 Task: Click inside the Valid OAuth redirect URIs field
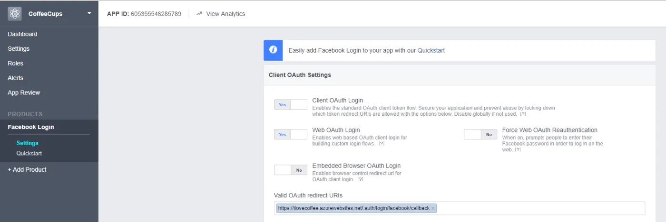[x=538, y=208]
